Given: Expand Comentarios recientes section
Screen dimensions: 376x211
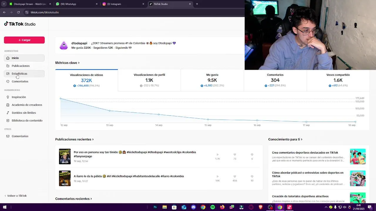Looking at the screenshot, I should [x=73, y=199].
